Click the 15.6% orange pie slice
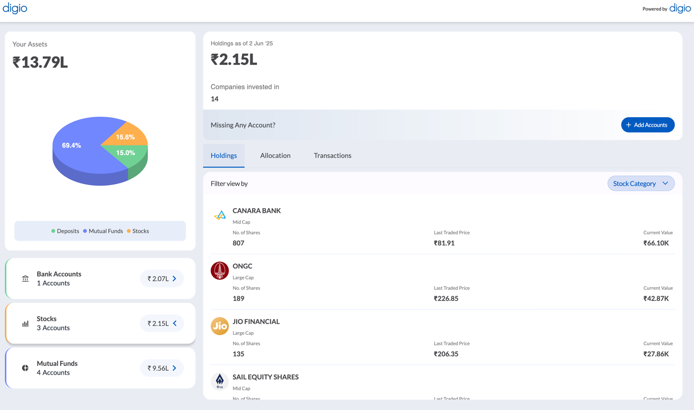The height and width of the screenshot is (410, 694). click(125, 137)
